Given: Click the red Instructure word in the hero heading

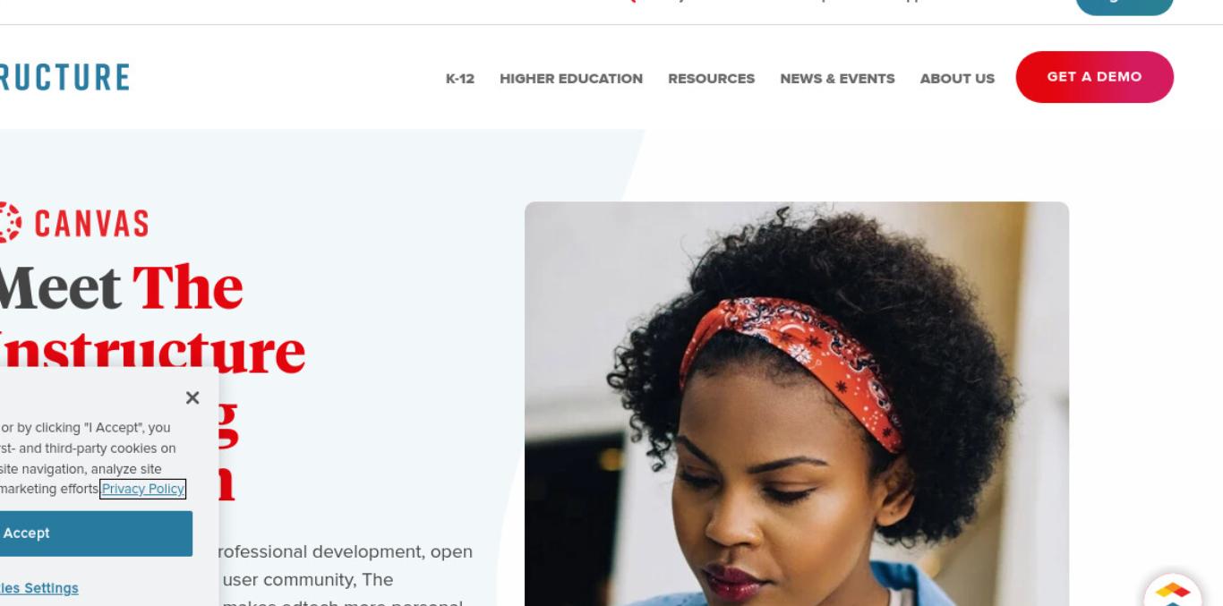Looking at the screenshot, I should tap(152, 351).
